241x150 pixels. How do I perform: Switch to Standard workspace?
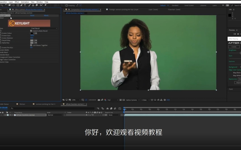[x=175, y=5]
